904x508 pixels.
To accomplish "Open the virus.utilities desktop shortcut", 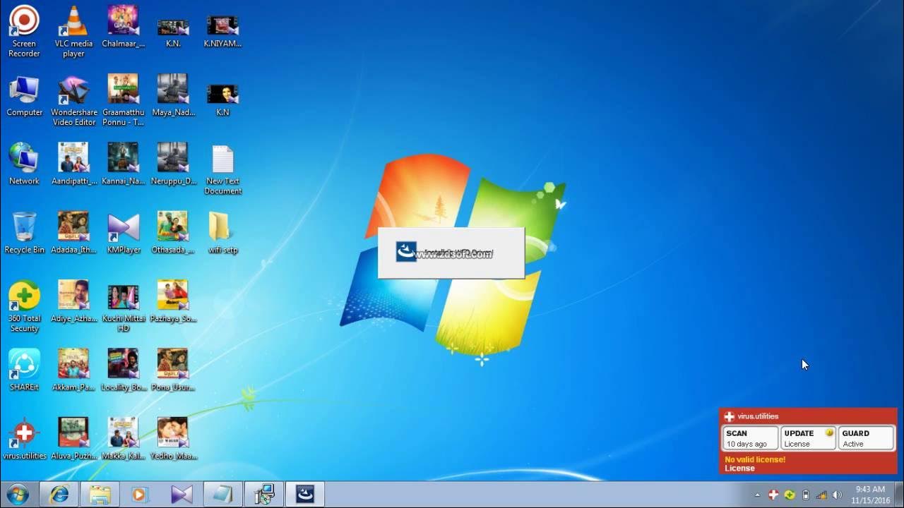I will click(24, 439).
